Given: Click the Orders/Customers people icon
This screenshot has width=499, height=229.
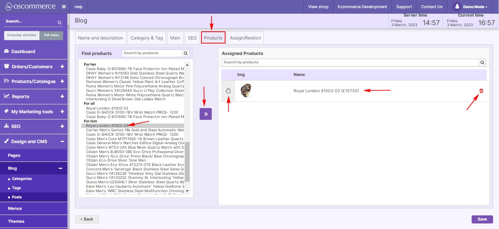Looking at the screenshot, I should 7,66.
